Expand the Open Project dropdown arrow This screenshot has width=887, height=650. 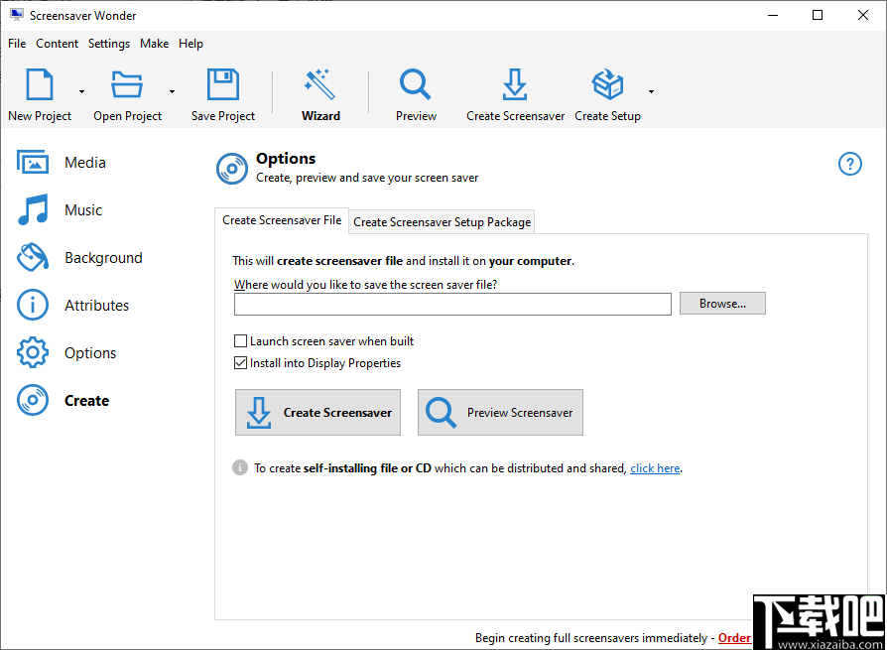pos(172,92)
